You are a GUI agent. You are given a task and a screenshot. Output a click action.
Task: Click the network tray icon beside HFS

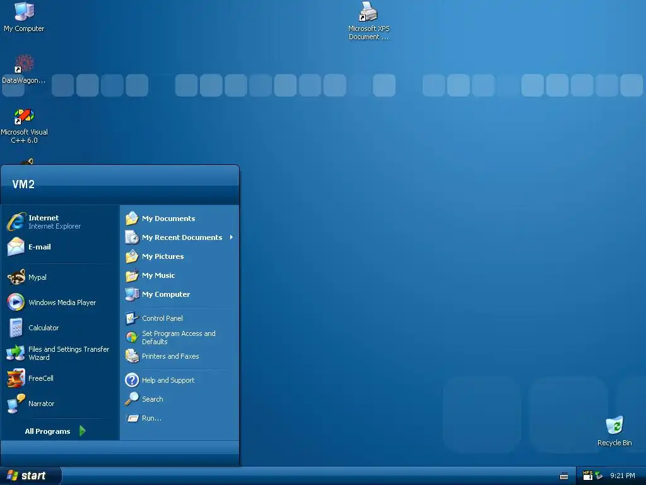[599, 476]
